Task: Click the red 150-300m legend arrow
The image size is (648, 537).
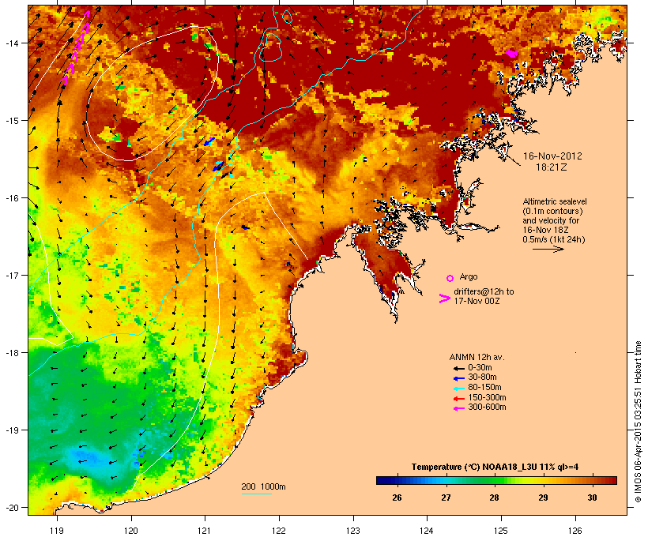Action: click(458, 399)
